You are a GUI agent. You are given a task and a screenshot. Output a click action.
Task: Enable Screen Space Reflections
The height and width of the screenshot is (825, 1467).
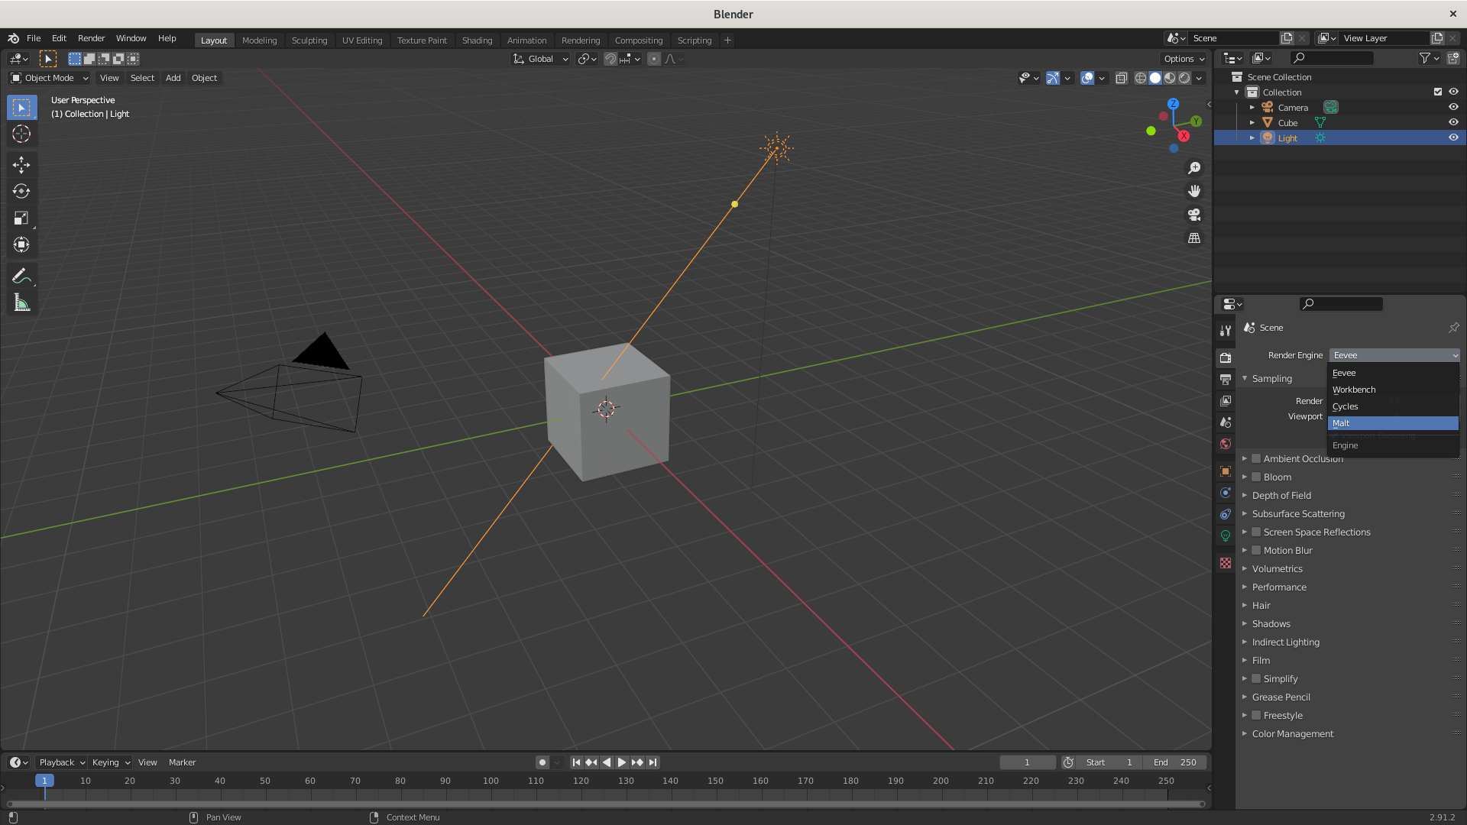[1256, 532]
